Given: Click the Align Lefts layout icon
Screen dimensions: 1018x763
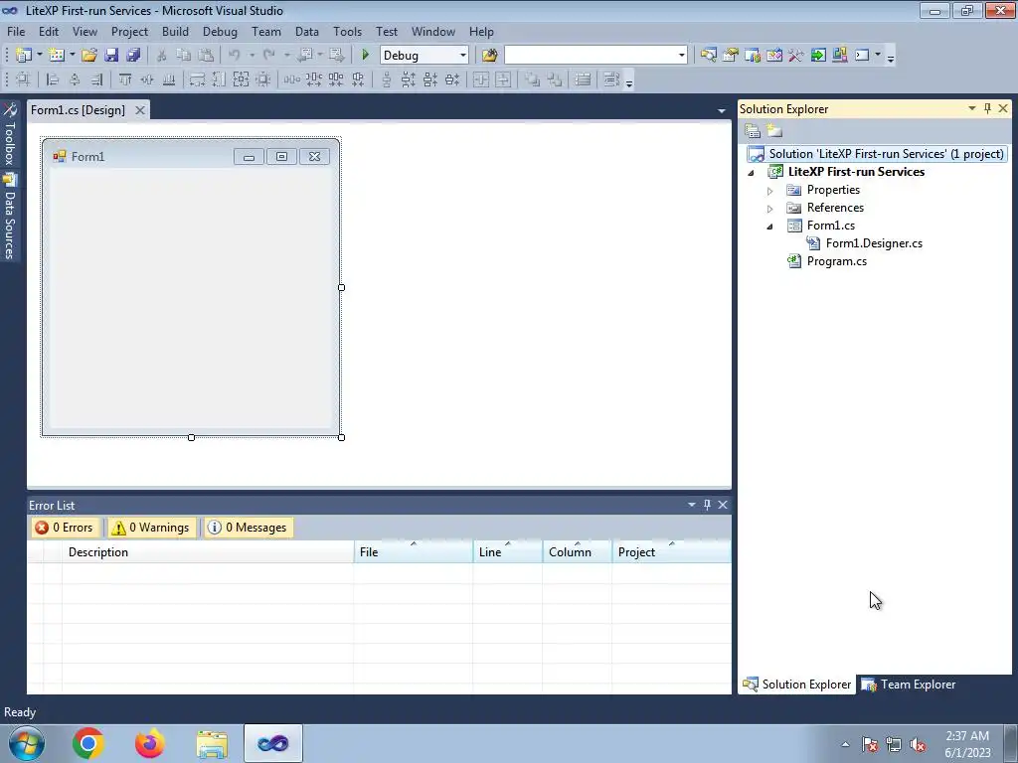Looking at the screenshot, I should (53, 79).
